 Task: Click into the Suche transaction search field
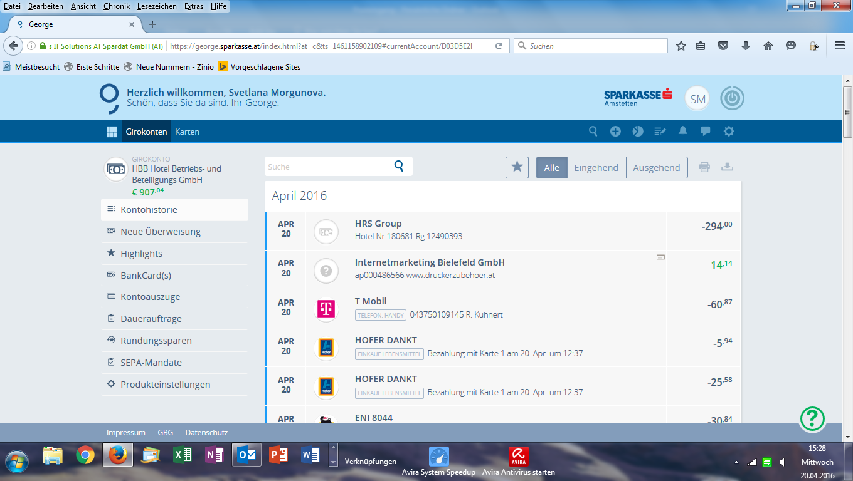[339, 167]
